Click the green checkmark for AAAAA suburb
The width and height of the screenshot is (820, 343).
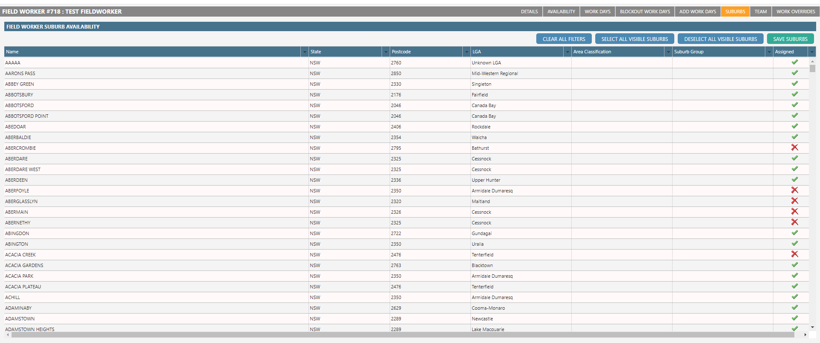[x=794, y=62]
